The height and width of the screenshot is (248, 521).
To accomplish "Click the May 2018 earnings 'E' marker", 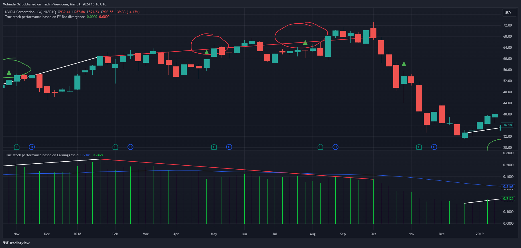I will [x=214, y=147].
